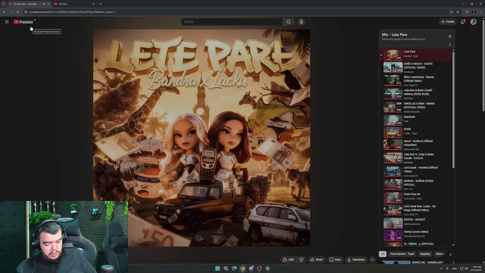Show hidden system tray icons
The width and height of the screenshot is (485, 273).
441,268
